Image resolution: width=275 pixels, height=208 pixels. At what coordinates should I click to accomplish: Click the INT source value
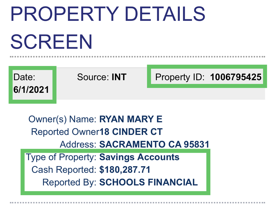click(x=119, y=77)
